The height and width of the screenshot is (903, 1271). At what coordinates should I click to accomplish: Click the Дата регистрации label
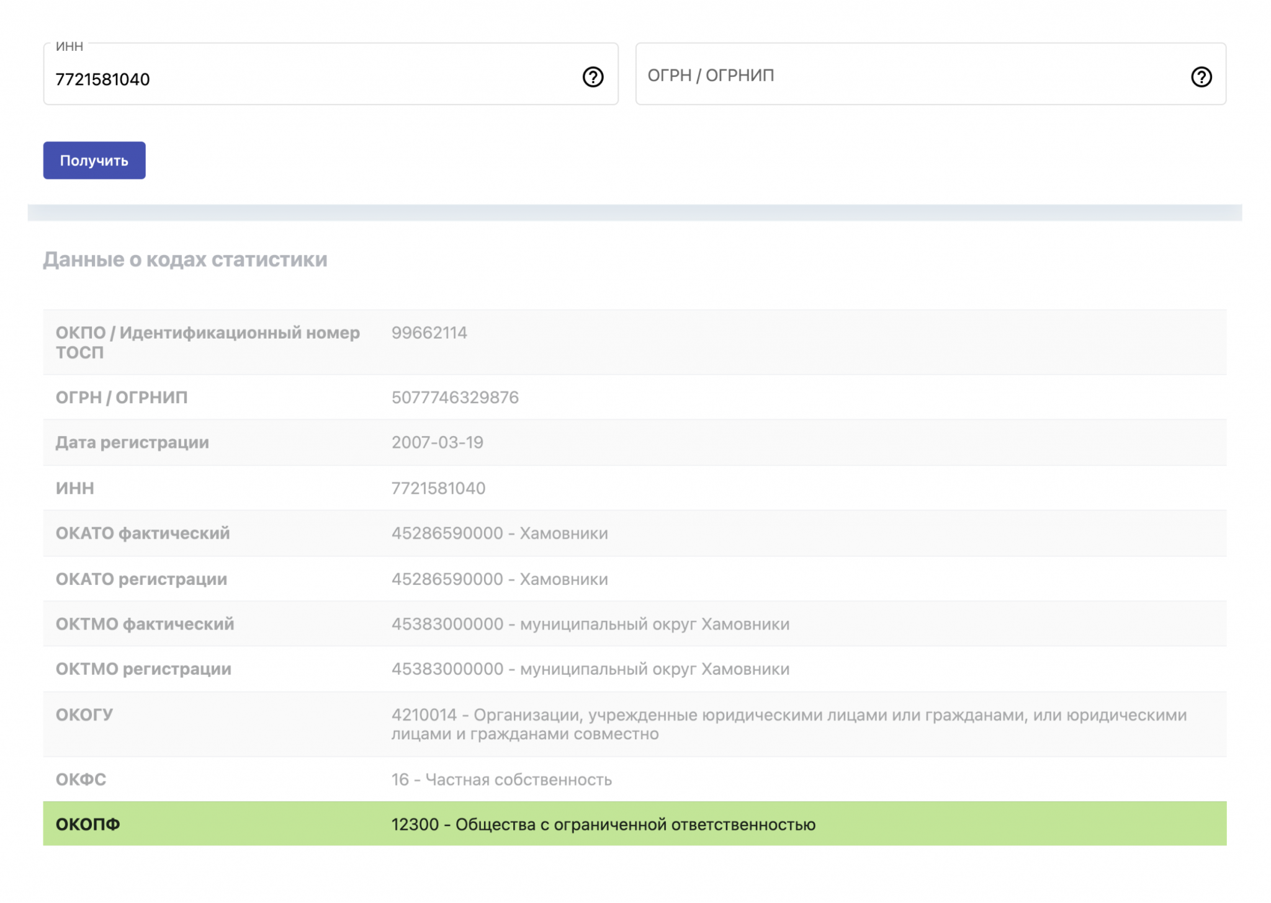click(x=132, y=443)
